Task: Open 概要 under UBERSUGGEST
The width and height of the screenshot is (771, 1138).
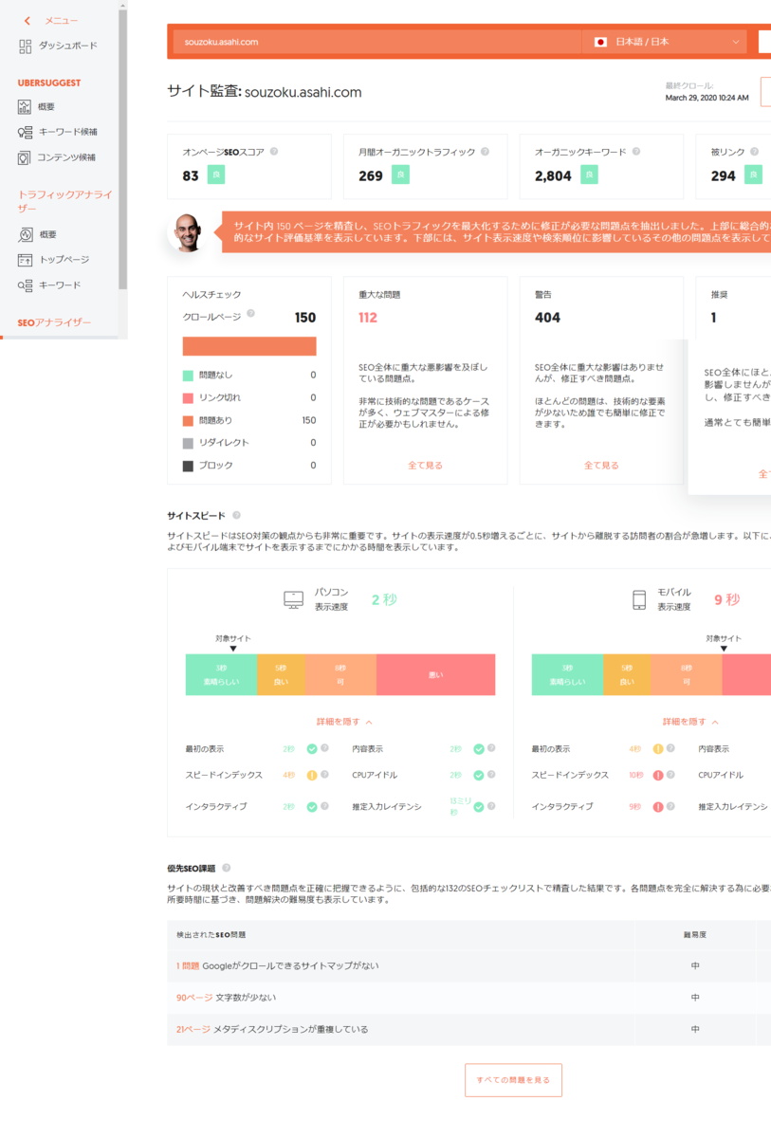Action: click(36, 107)
